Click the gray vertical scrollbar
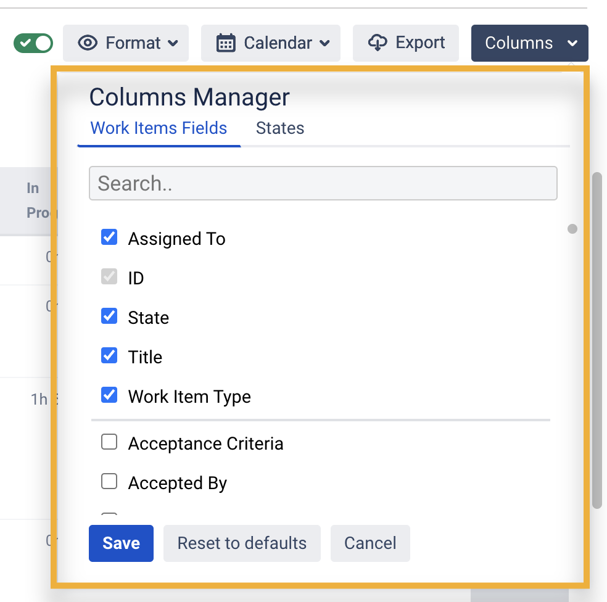 [x=597, y=339]
